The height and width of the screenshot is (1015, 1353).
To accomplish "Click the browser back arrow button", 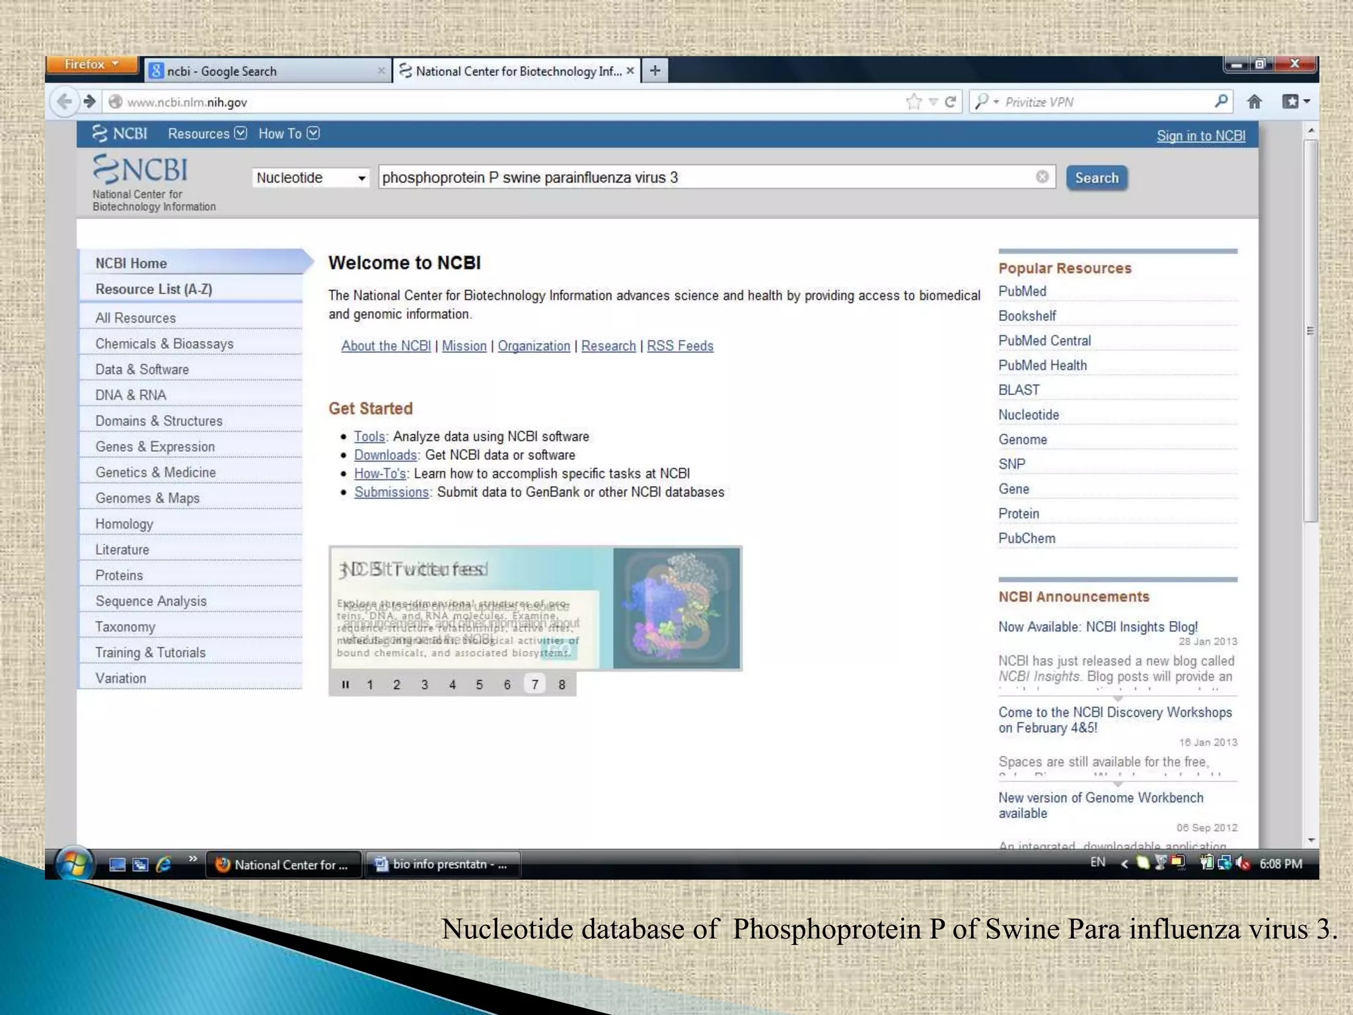I will coord(65,102).
